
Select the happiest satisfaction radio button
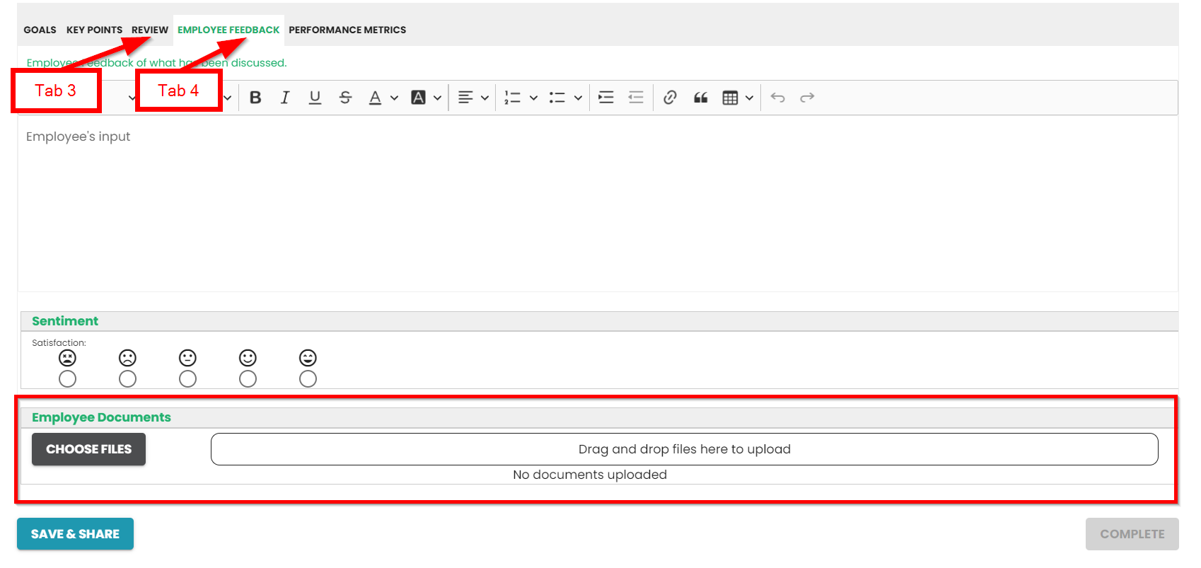coord(308,379)
